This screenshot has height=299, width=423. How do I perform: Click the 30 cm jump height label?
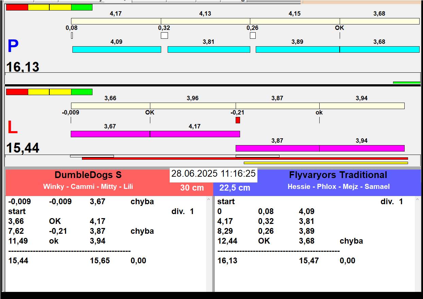[x=192, y=188]
